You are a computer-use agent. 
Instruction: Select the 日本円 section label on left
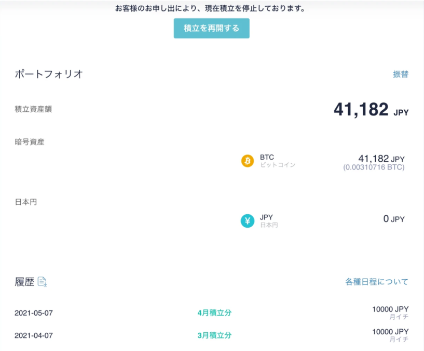[x=25, y=202]
